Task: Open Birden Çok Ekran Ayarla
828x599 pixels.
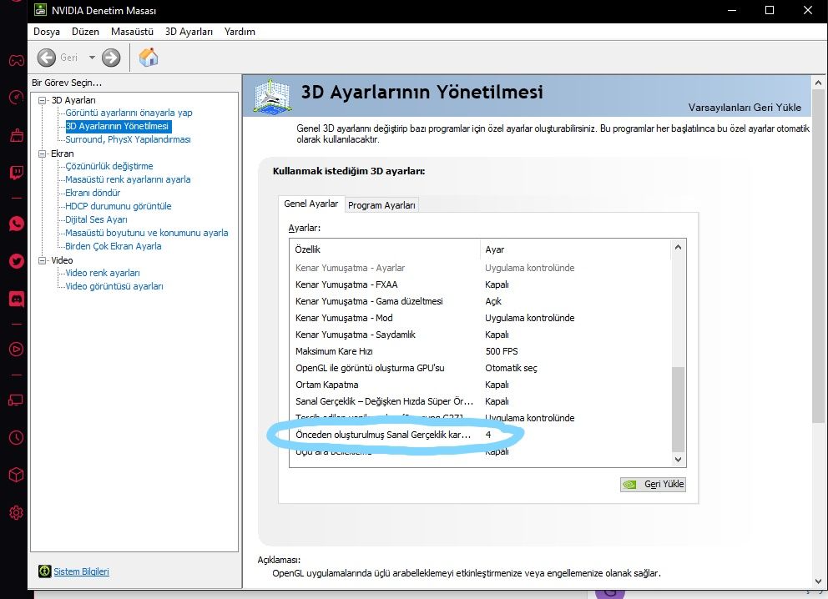Action: click(113, 246)
